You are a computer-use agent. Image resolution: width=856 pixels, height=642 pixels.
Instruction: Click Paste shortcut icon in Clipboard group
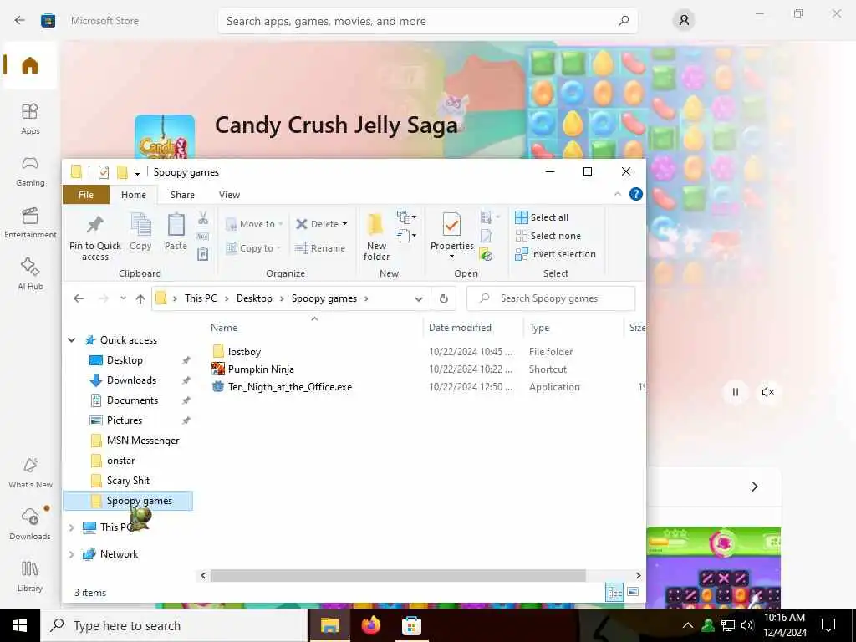(203, 254)
